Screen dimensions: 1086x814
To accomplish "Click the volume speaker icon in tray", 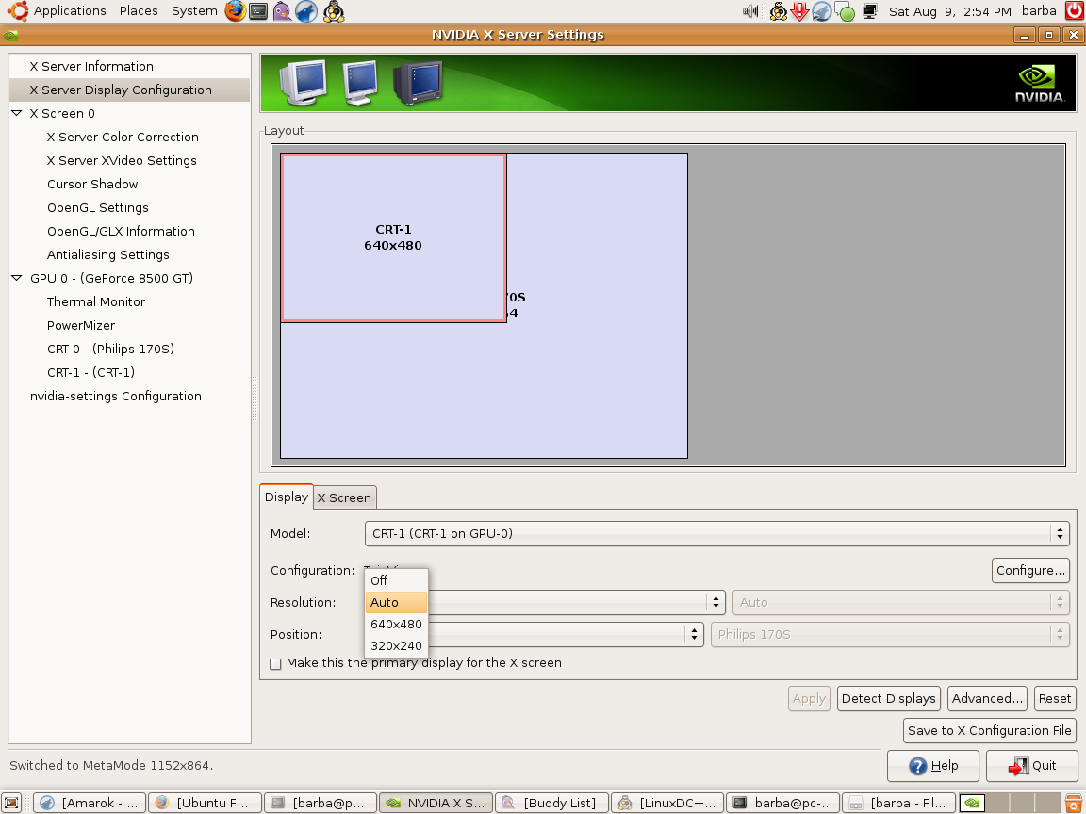I will [750, 11].
